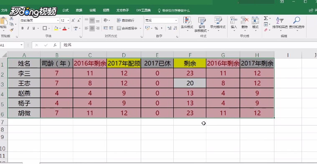Expand the font color dropdown arrow
Image resolution: width=317 pixels, height=164 pixels.
click(x=69, y=28)
